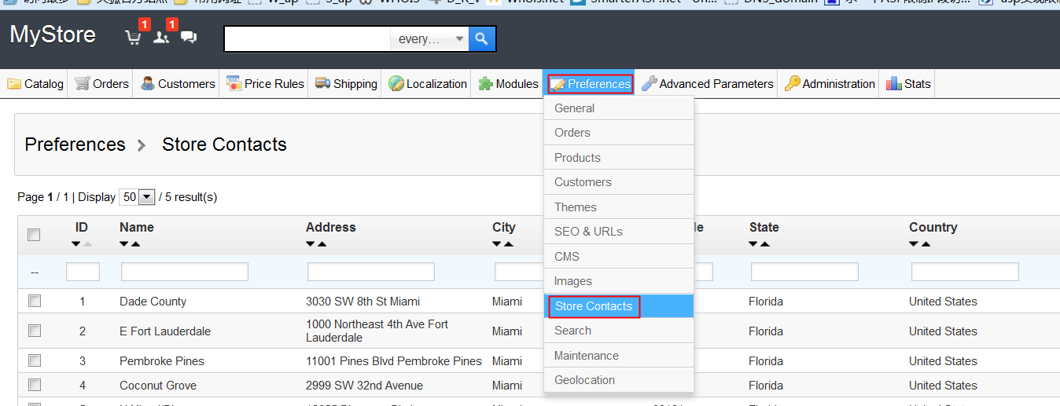Screen dimensions: 1060x406
Task: Open the messages speech bubble icon
Action: [x=189, y=38]
